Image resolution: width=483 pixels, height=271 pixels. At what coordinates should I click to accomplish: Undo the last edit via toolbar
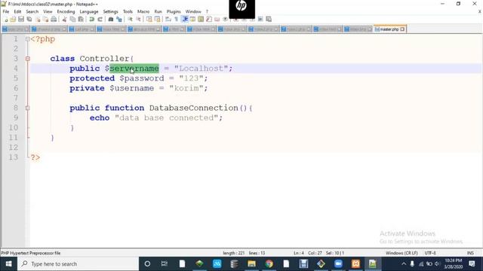coord(92,20)
